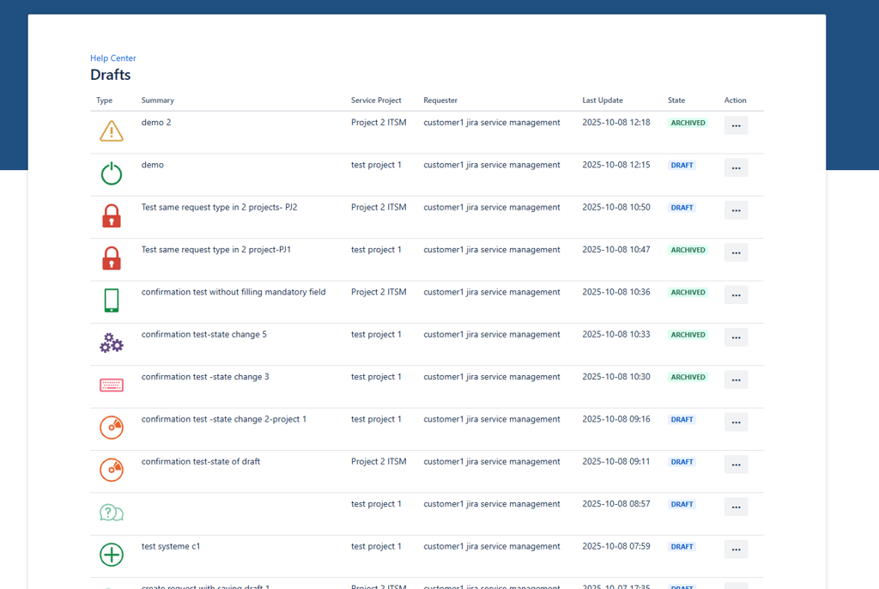Open the draft named demo 2
This screenshot has width=879, height=589.
click(155, 122)
